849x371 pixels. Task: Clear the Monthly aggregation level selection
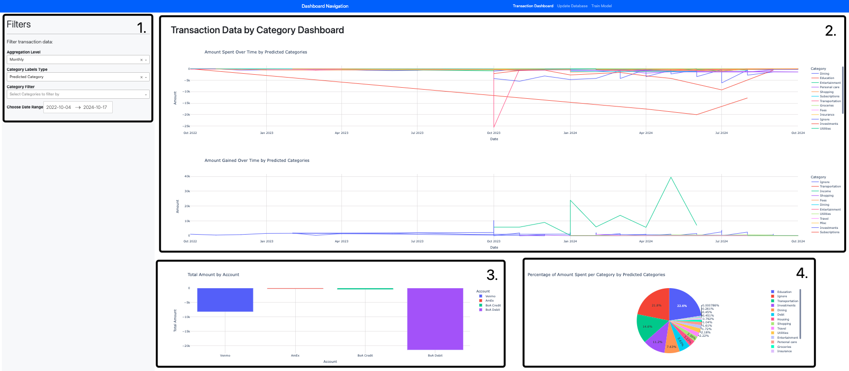click(141, 60)
